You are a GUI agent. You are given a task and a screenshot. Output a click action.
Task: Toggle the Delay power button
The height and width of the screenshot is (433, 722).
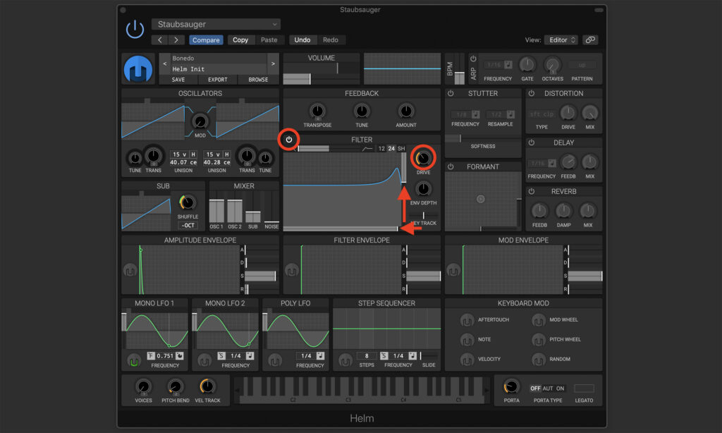tap(532, 142)
